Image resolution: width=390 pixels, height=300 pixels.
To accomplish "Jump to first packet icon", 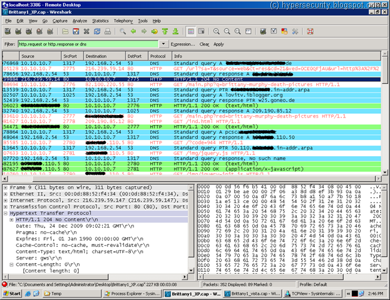I will coord(165,31).
